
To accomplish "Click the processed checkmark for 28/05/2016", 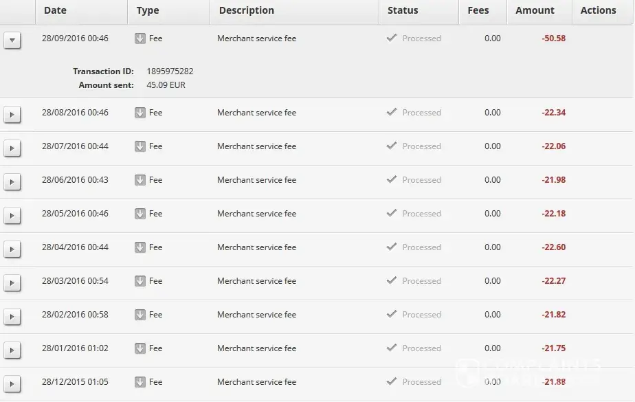I will tap(392, 213).
